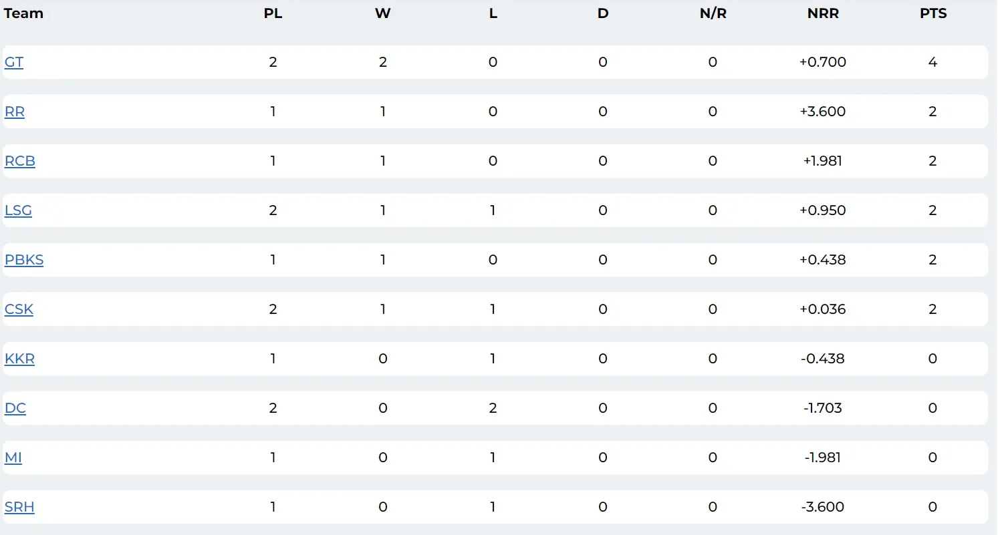Open the DC team link
Image resolution: width=998 pixels, height=535 pixels.
click(x=15, y=408)
